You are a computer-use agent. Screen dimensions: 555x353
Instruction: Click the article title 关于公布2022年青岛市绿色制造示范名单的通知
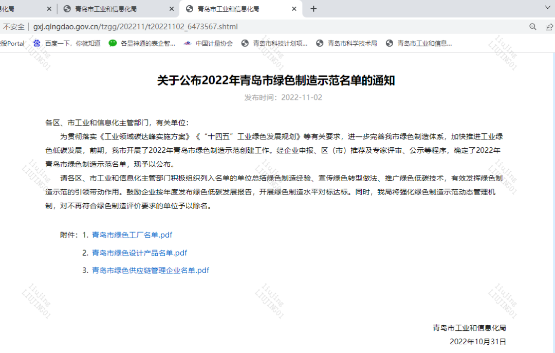(x=276, y=80)
